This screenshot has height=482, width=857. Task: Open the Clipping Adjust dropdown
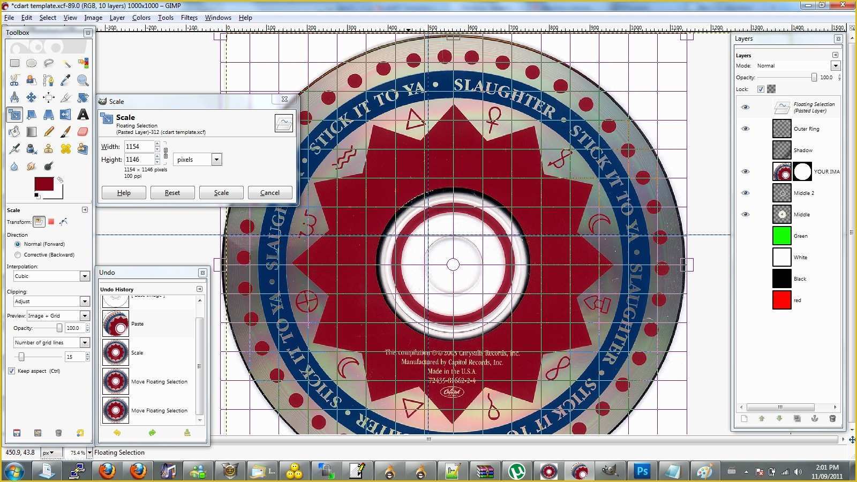coord(51,302)
